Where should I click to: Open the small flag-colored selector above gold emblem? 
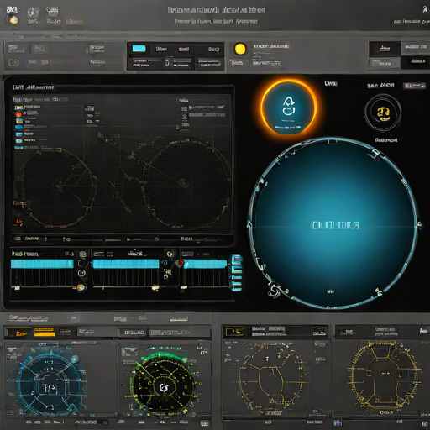[414, 86]
